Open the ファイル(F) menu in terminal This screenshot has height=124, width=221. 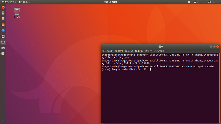[x=108, y=51]
